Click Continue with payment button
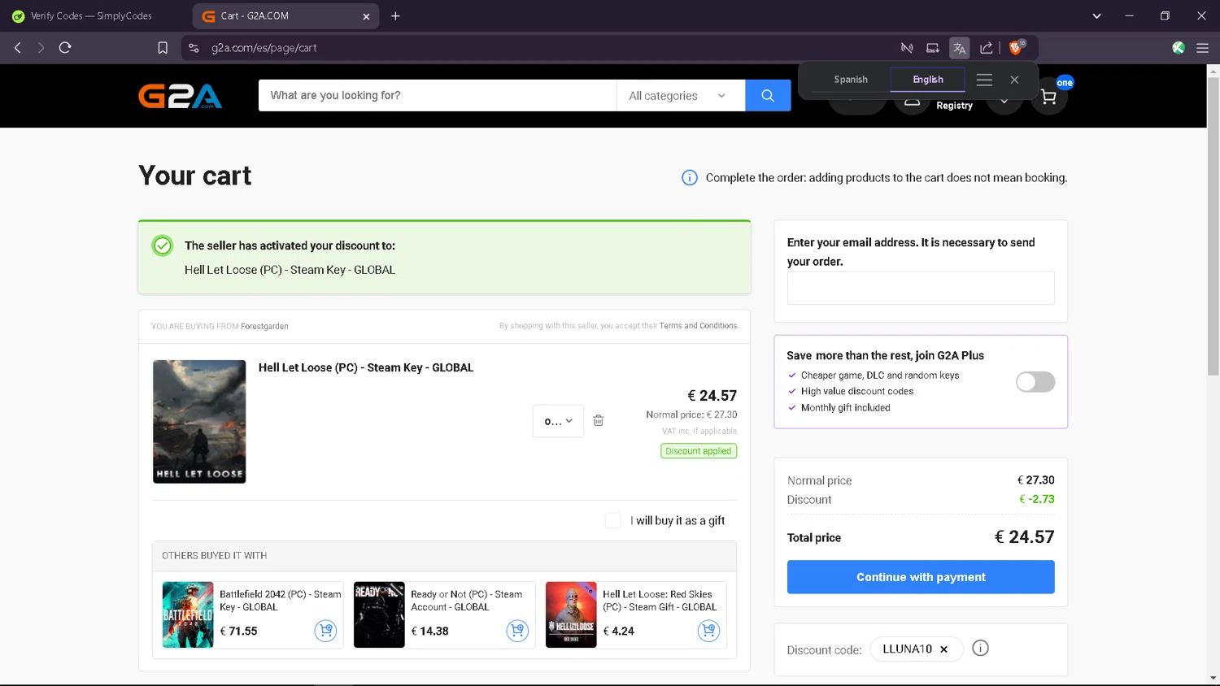Screen dimensions: 1220x686 (x=920, y=577)
